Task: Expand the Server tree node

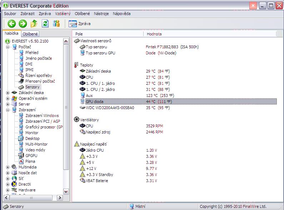Action: pos(8,104)
